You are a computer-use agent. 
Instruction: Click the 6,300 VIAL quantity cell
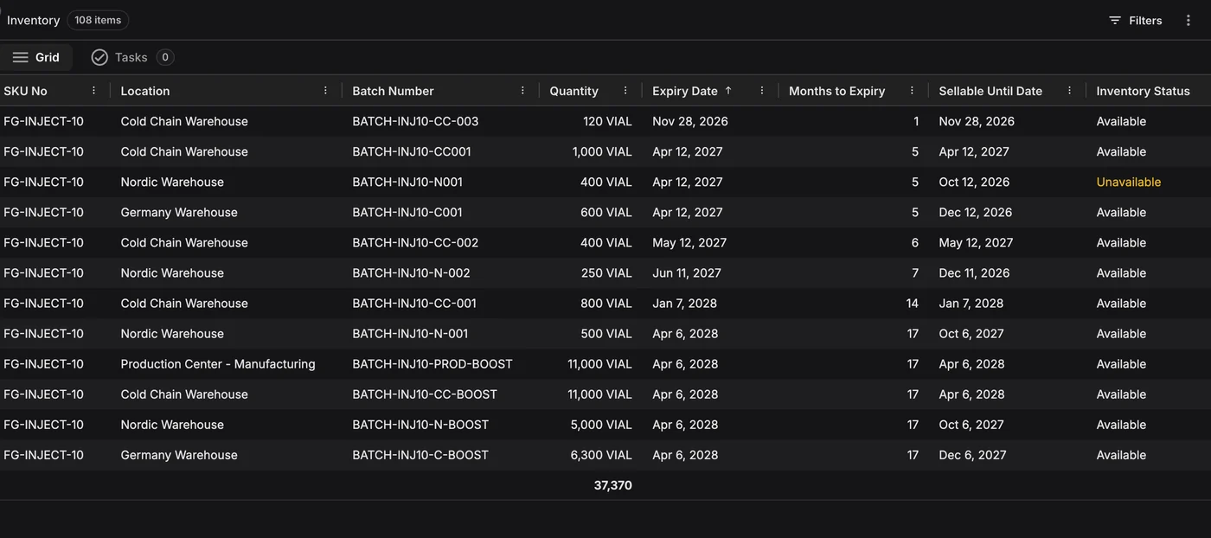pyautogui.click(x=601, y=454)
